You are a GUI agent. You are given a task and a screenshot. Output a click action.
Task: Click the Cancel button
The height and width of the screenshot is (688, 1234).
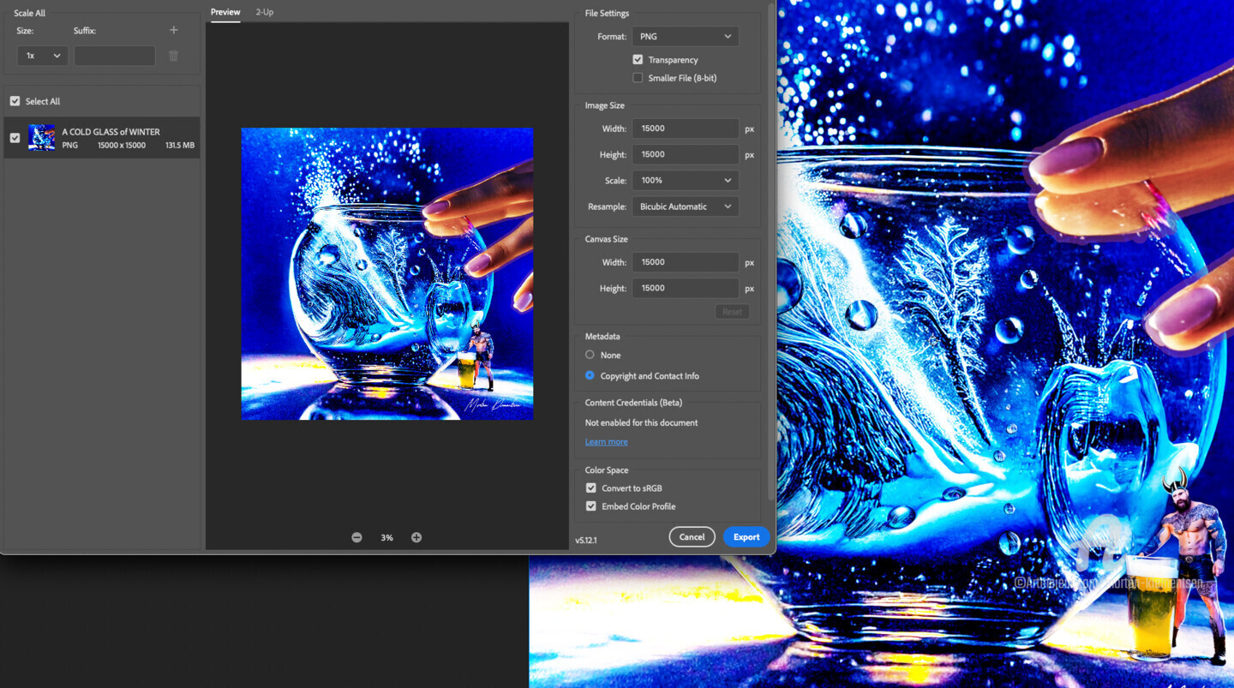coord(692,537)
